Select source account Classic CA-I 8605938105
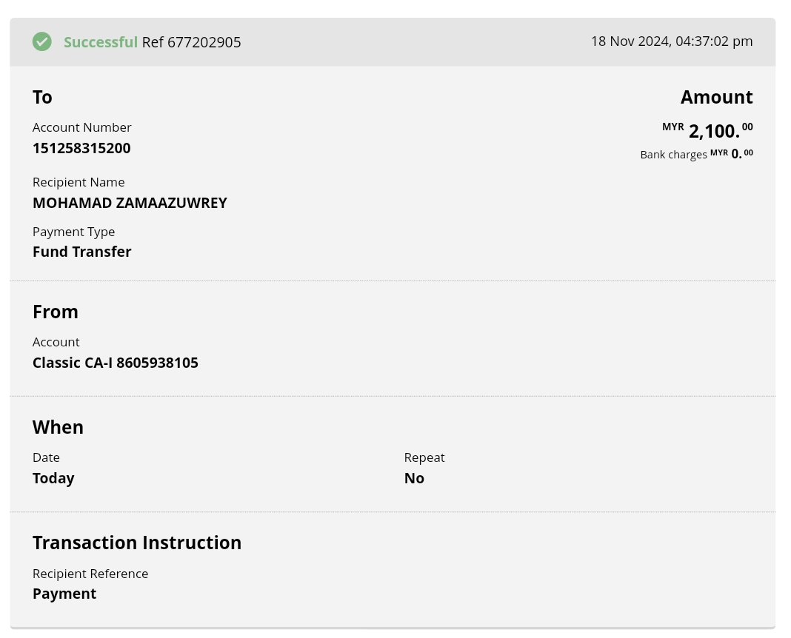 [x=116, y=363]
